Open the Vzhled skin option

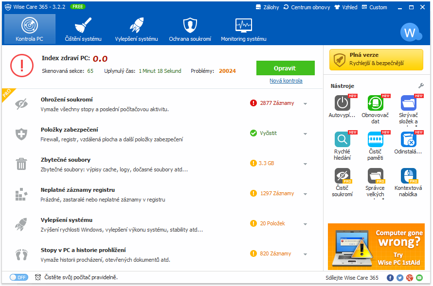(346, 7)
